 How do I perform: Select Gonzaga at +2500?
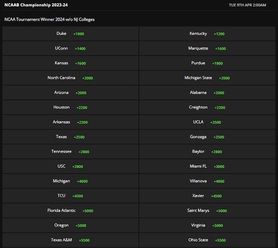coord(207,137)
